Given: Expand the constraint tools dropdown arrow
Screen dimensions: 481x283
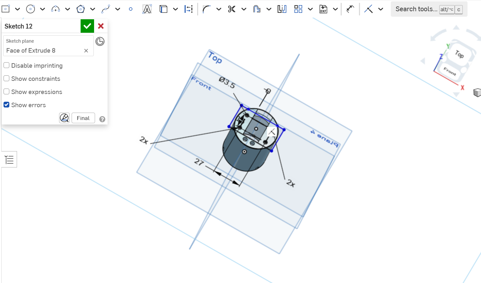Looking at the screenshot, I should tap(380, 9).
